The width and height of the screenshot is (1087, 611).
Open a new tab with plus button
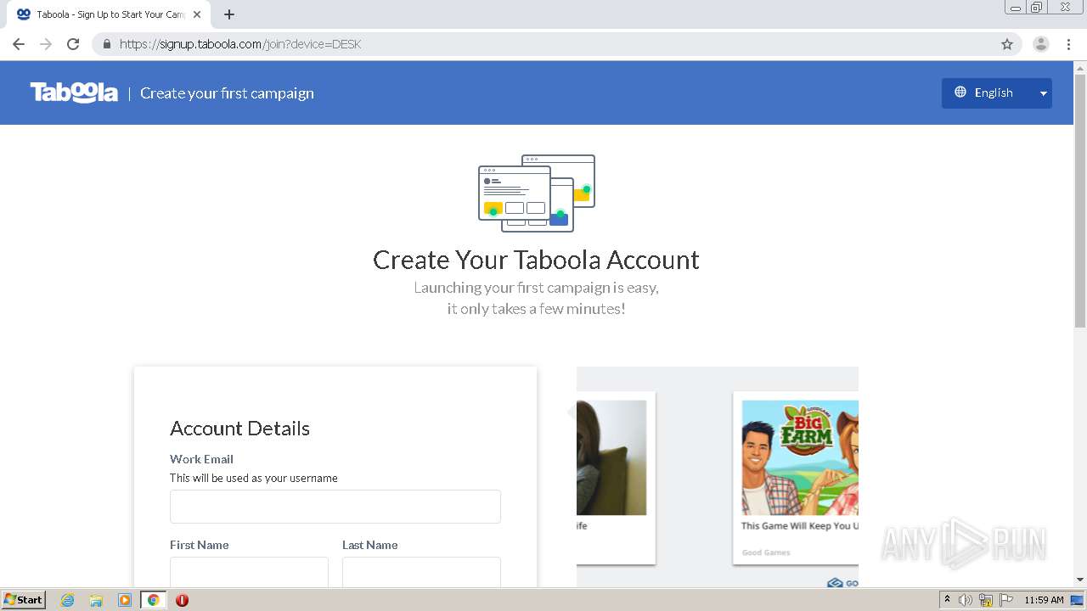pyautogui.click(x=229, y=14)
